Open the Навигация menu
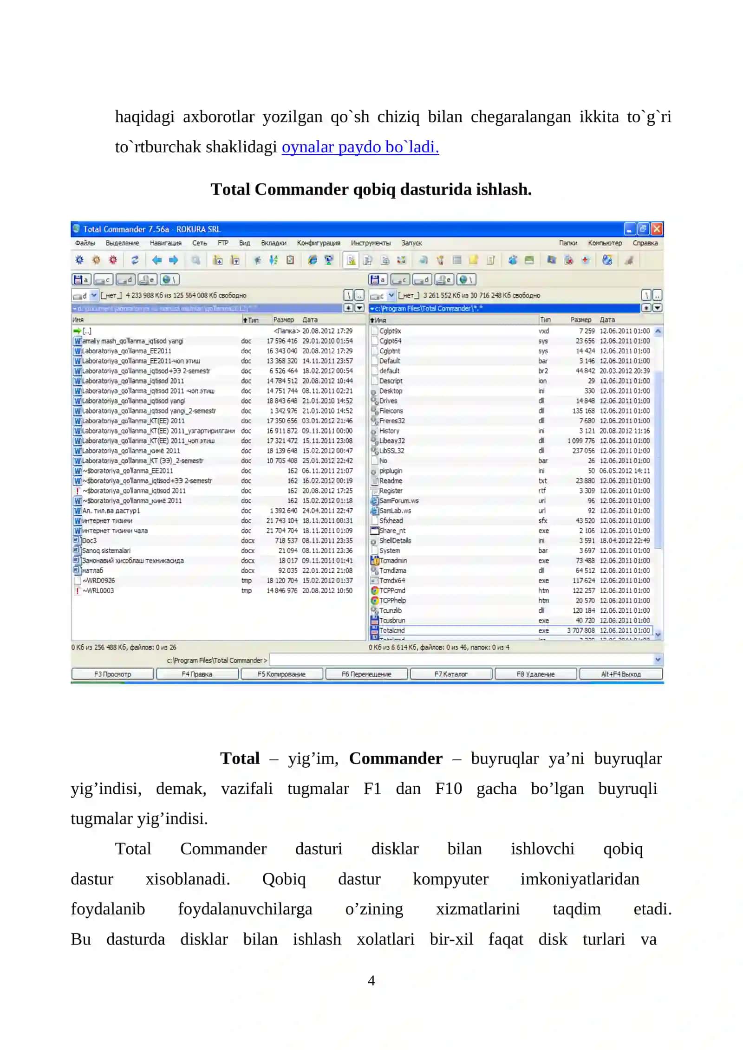Image resolution: width=743 pixels, height=1050 pixels. [x=165, y=243]
